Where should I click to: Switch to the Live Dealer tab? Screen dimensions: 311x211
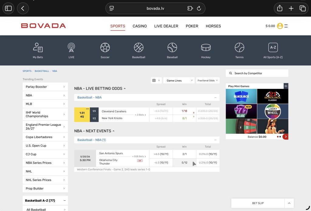(x=166, y=26)
